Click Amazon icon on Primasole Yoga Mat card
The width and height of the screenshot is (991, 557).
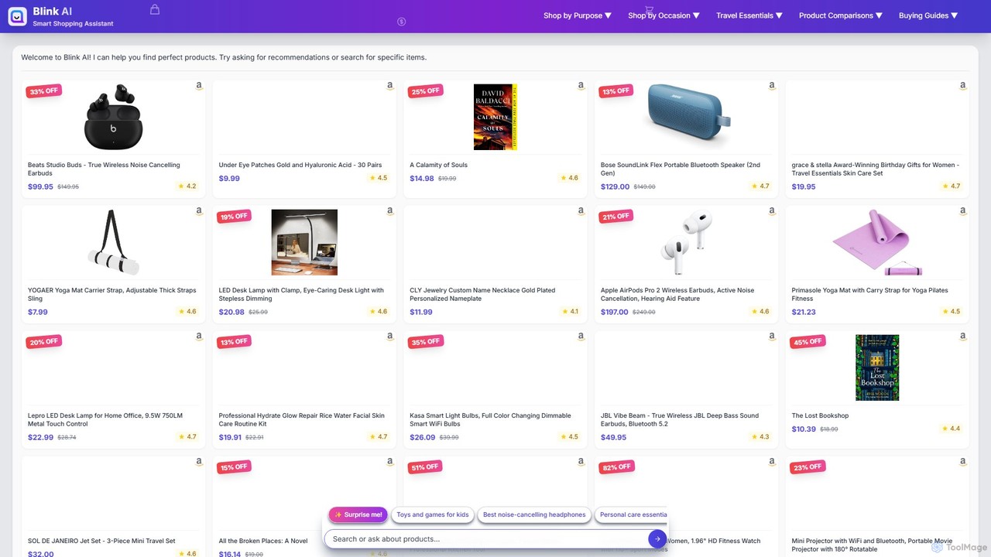pyautogui.click(x=963, y=211)
